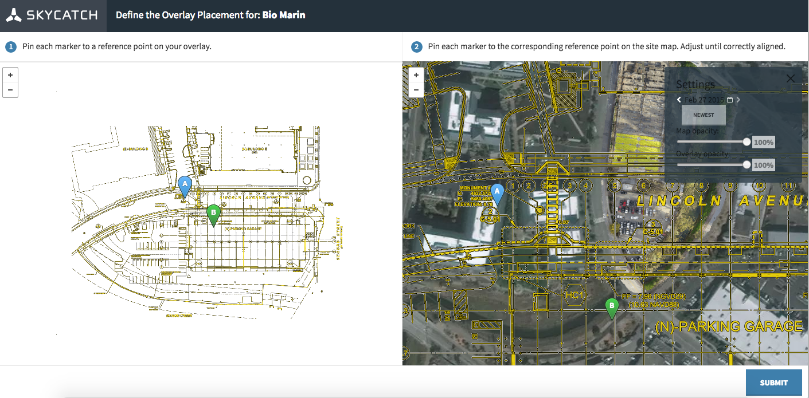809x398 pixels.
Task: Click the "Bio Marin" project name
Action: pyautogui.click(x=284, y=15)
